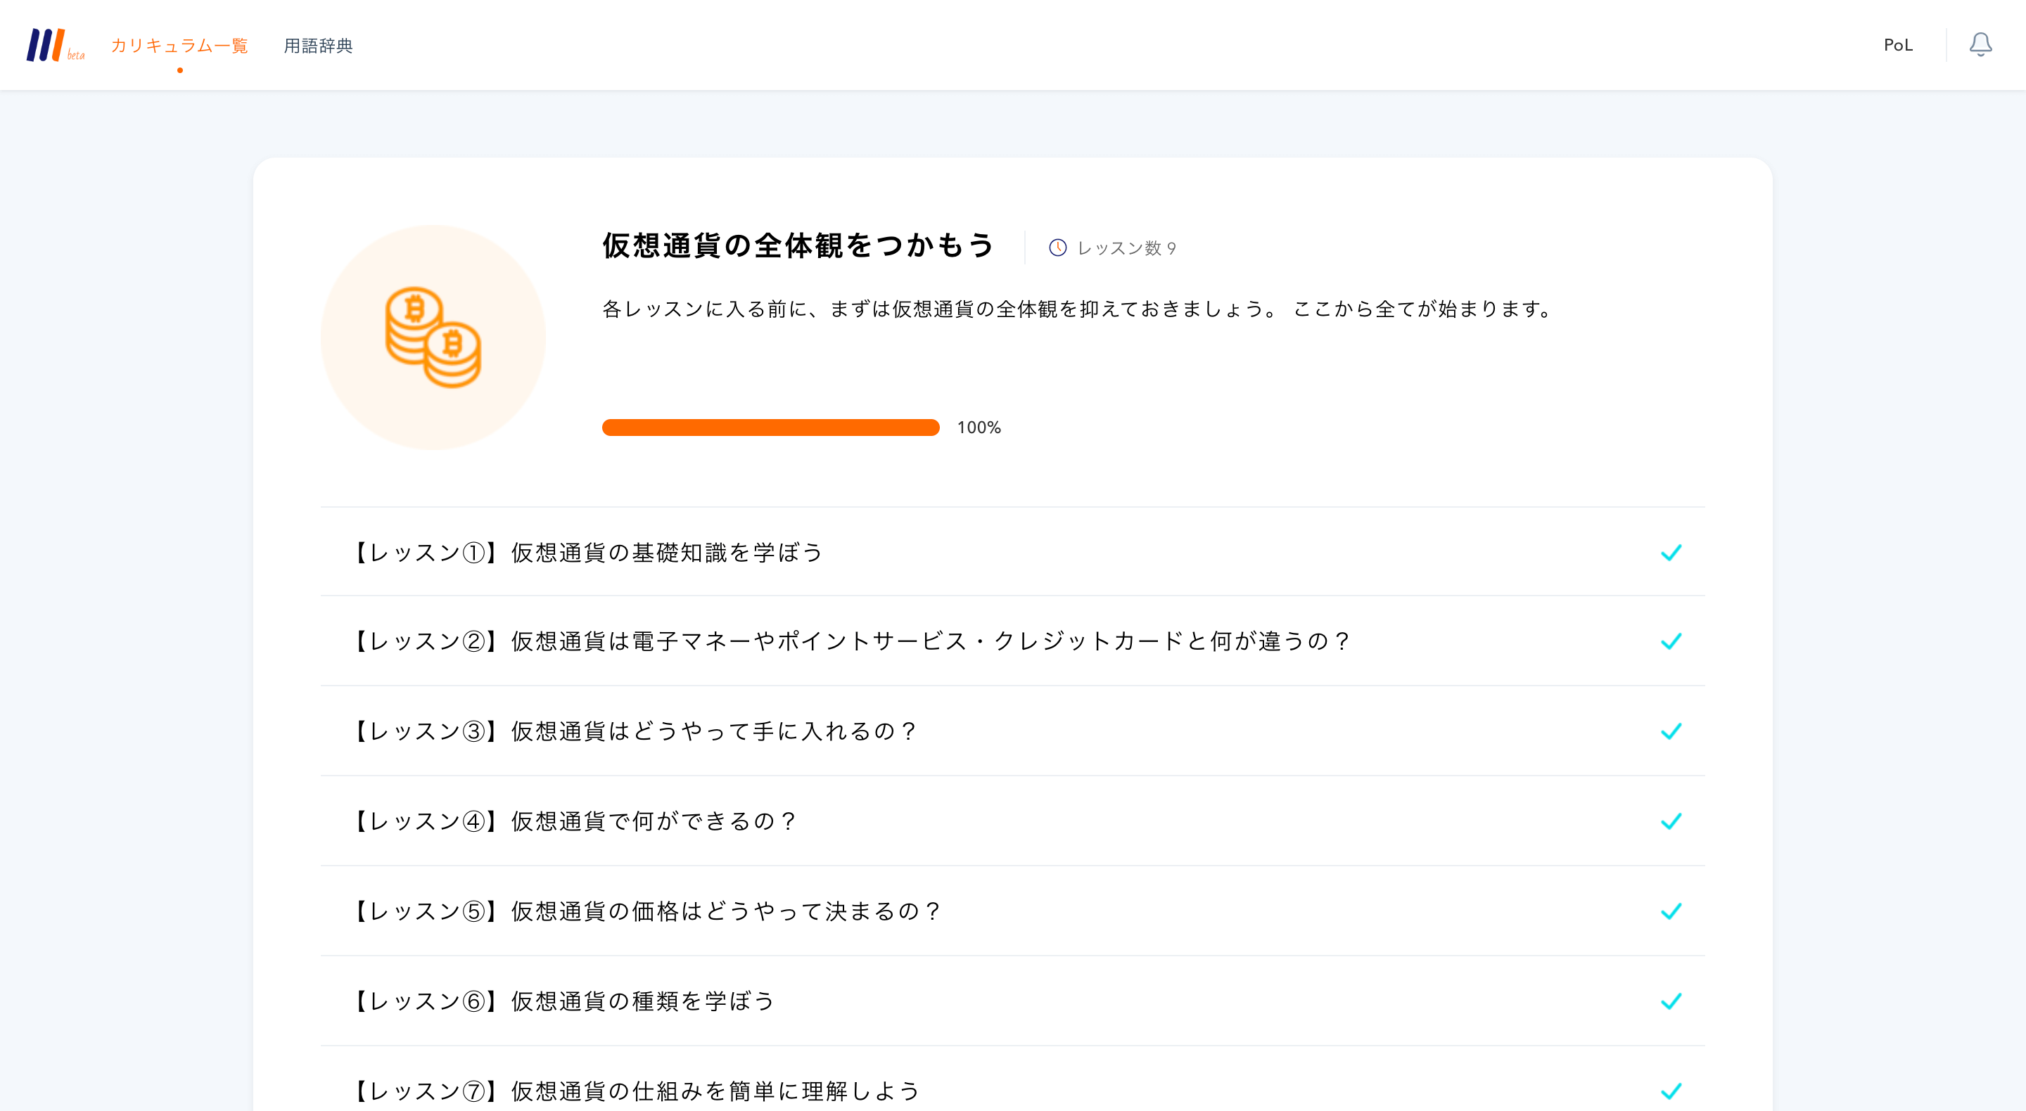Click the PoL logo in header
This screenshot has width=2026, height=1111.
click(49, 45)
